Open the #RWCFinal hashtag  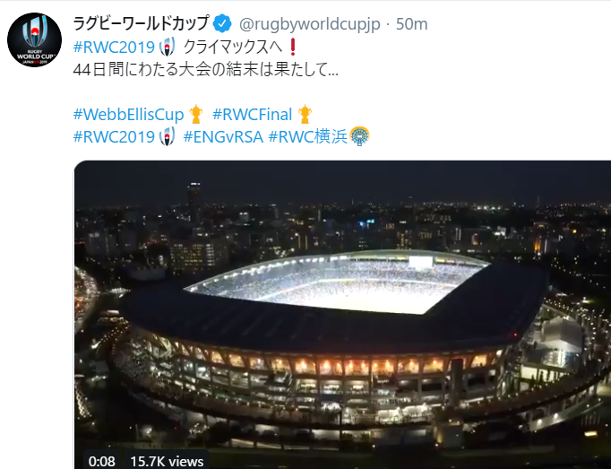pyautogui.click(x=252, y=115)
